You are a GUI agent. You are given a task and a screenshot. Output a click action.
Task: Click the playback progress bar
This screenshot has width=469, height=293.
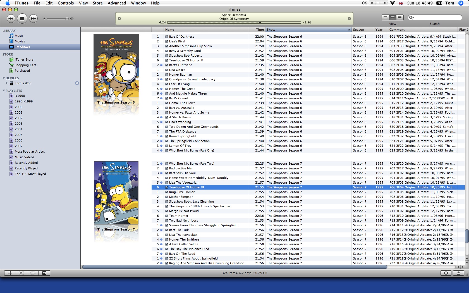pyautogui.click(x=234, y=22)
